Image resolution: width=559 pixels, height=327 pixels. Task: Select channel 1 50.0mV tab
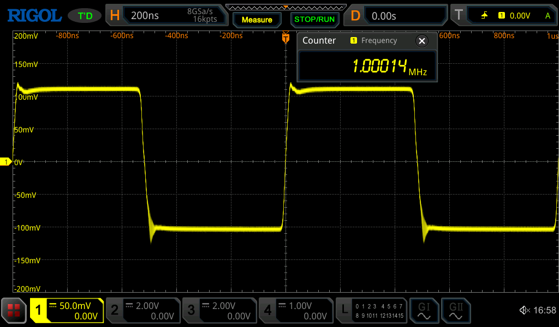click(67, 311)
